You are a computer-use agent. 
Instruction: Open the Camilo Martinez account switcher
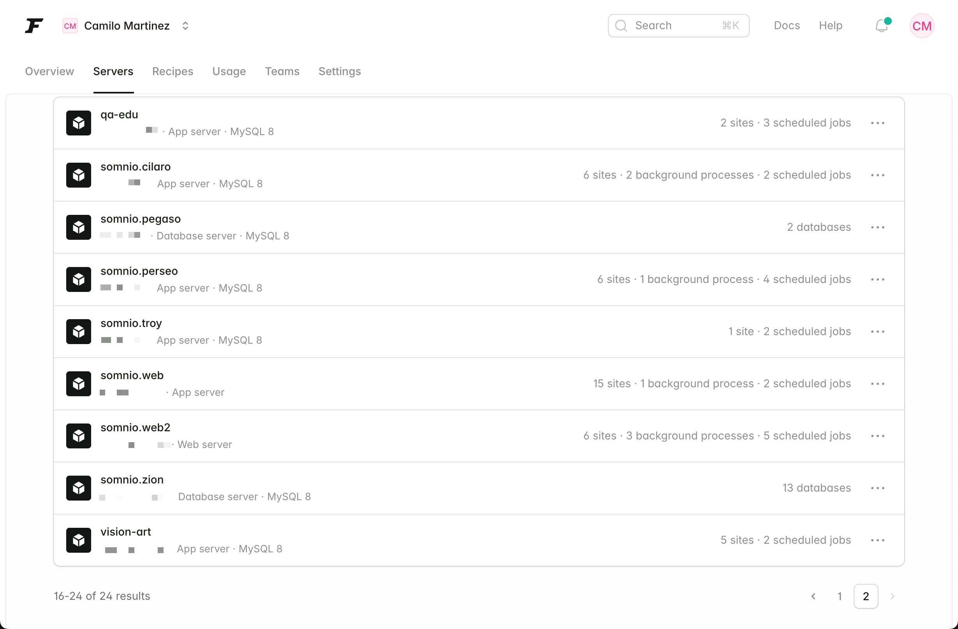click(127, 26)
